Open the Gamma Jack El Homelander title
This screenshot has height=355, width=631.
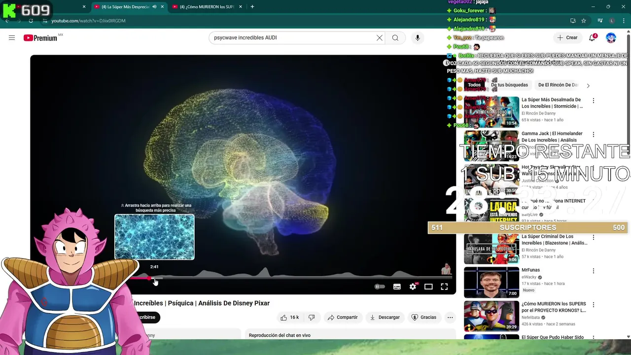552,137
